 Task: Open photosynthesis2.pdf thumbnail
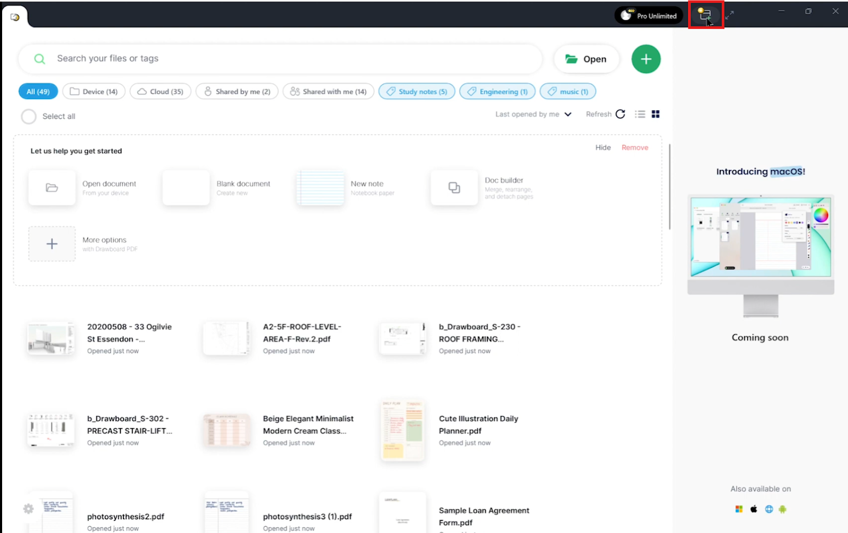tap(51, 513)
